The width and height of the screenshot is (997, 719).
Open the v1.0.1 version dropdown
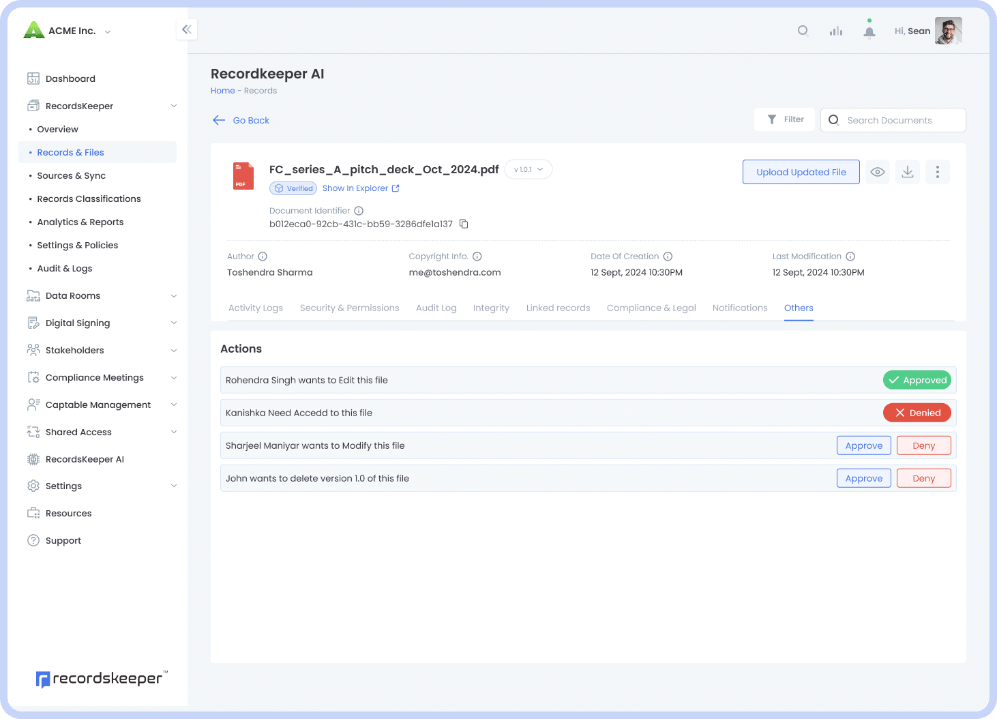point(529,169)
